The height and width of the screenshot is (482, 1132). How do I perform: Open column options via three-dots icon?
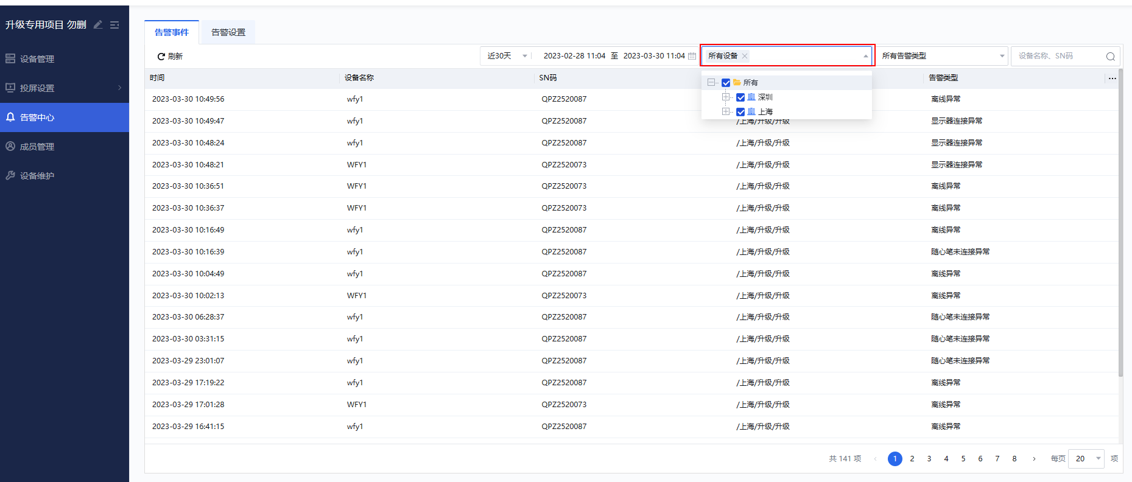(x=1112, y=78)
